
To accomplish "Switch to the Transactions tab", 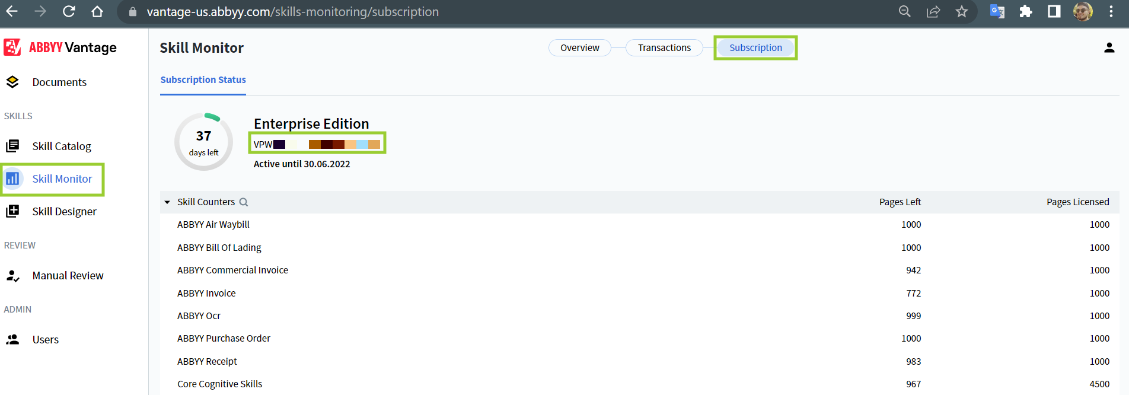I will pyautogui.click(x=664, y=47).
